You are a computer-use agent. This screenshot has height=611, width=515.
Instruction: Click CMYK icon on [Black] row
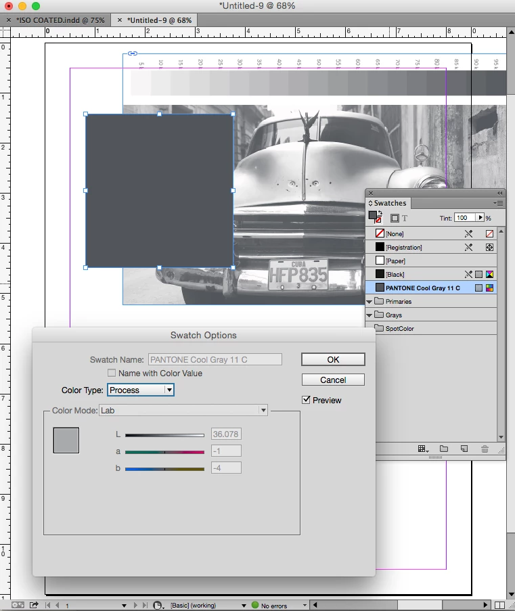tap(490, 274)
